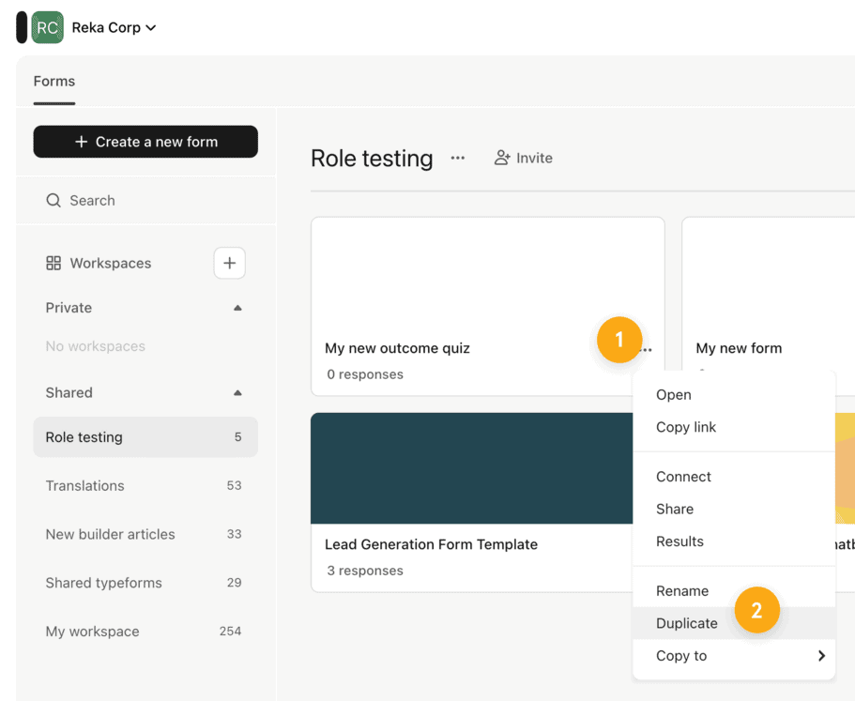Open the Shared typeforms workspace
The height and width of the screenshot is (701, 855).
[104, 583]
